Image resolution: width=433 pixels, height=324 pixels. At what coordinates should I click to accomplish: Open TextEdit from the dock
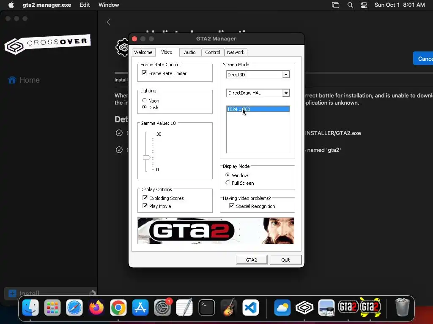(184, 307)
